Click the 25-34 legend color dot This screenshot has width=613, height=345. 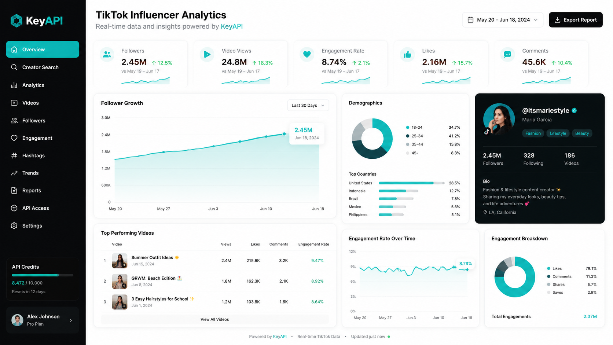tap(408, 136)
